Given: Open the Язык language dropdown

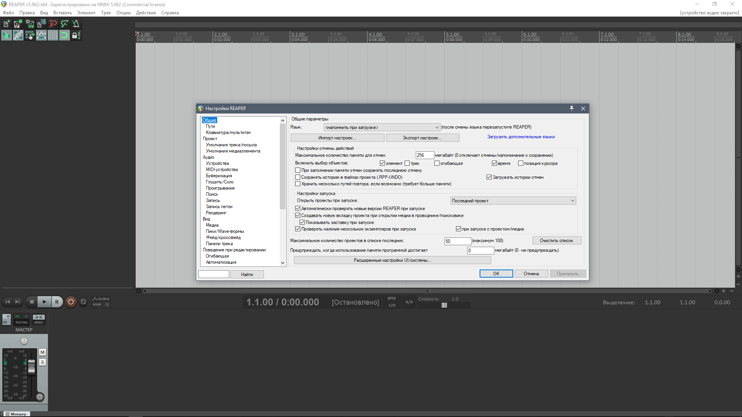Looking at the screenshot, I should tap(382, 127).
